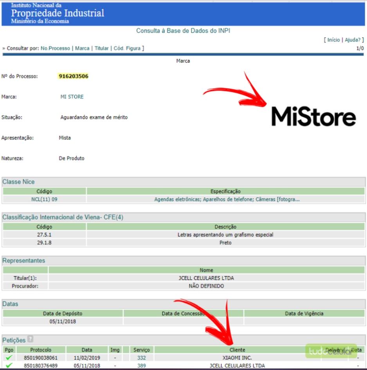
Task: Select NÃO DEFINIDO procurador cell
Action: (x=206, y=286)
